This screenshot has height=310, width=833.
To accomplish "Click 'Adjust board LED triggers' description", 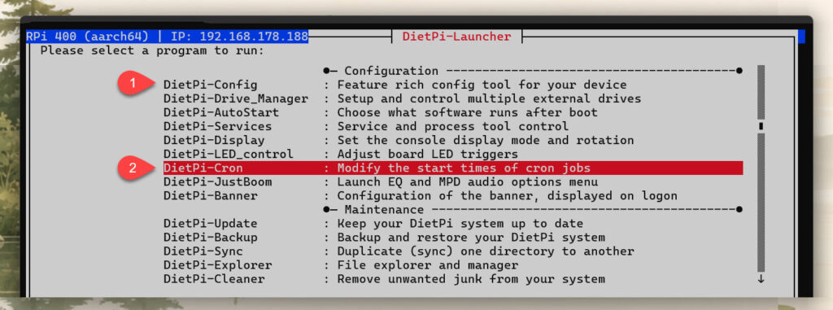I will pos(428,155).
